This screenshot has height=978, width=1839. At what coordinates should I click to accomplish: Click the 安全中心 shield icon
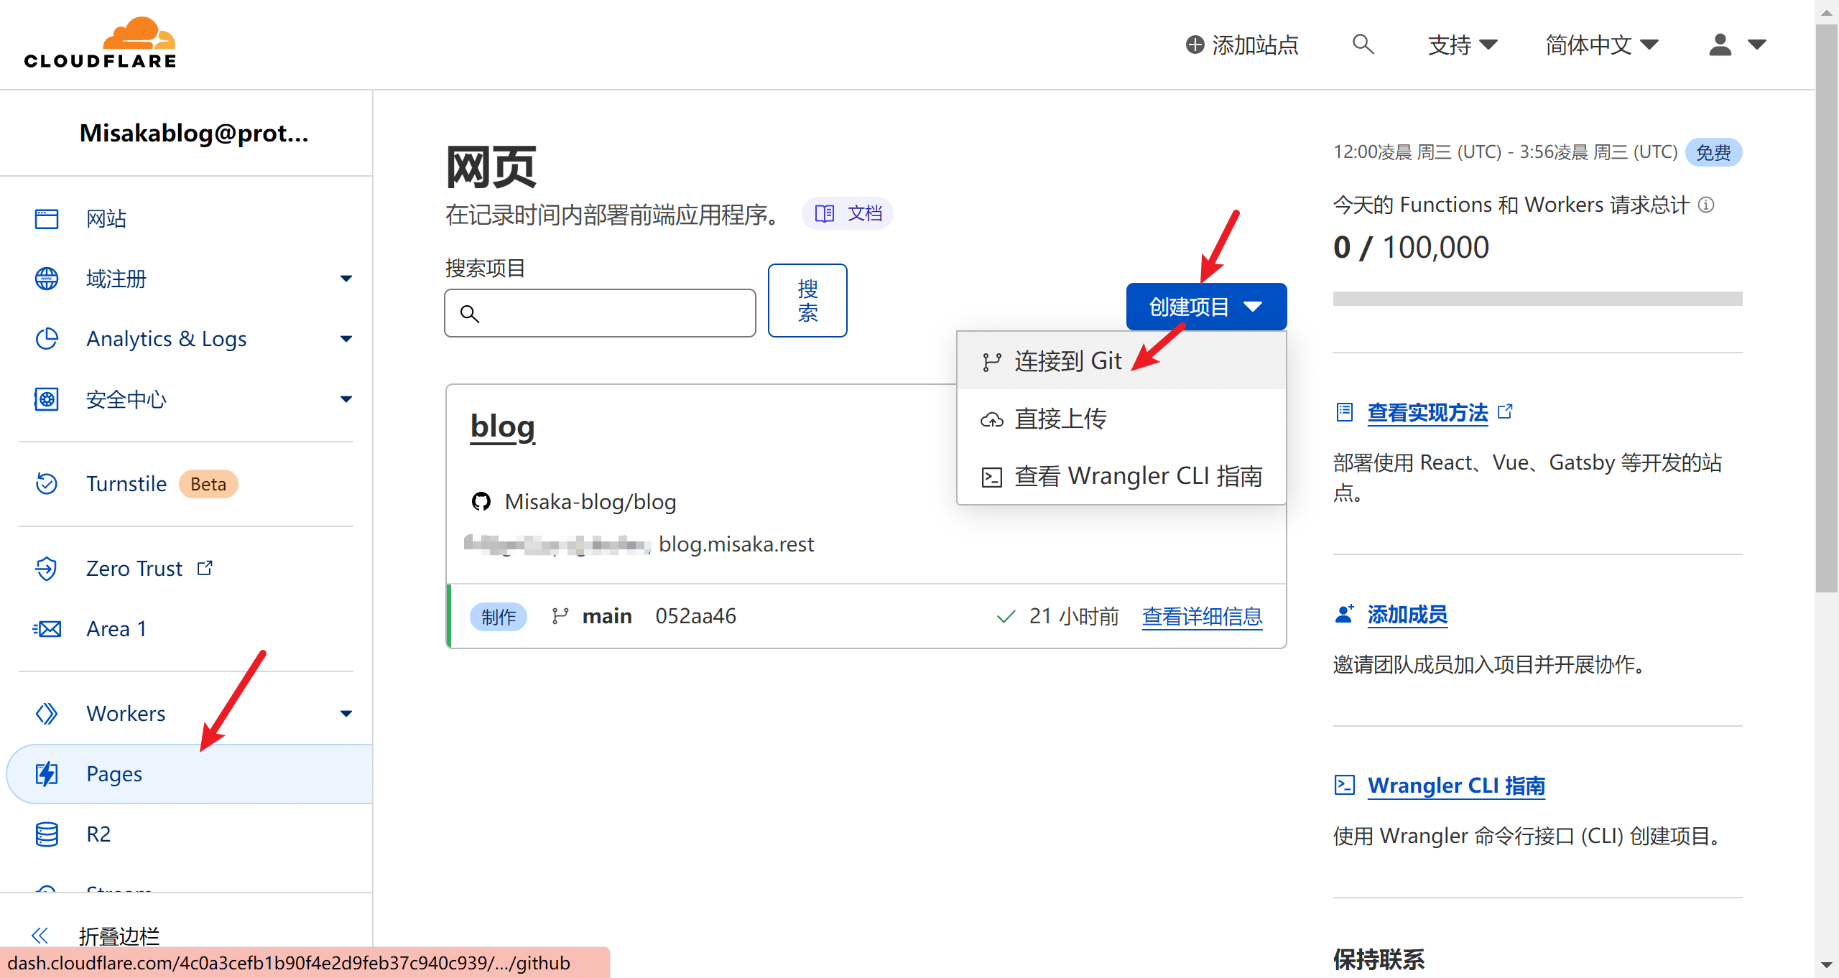[47, 399]
